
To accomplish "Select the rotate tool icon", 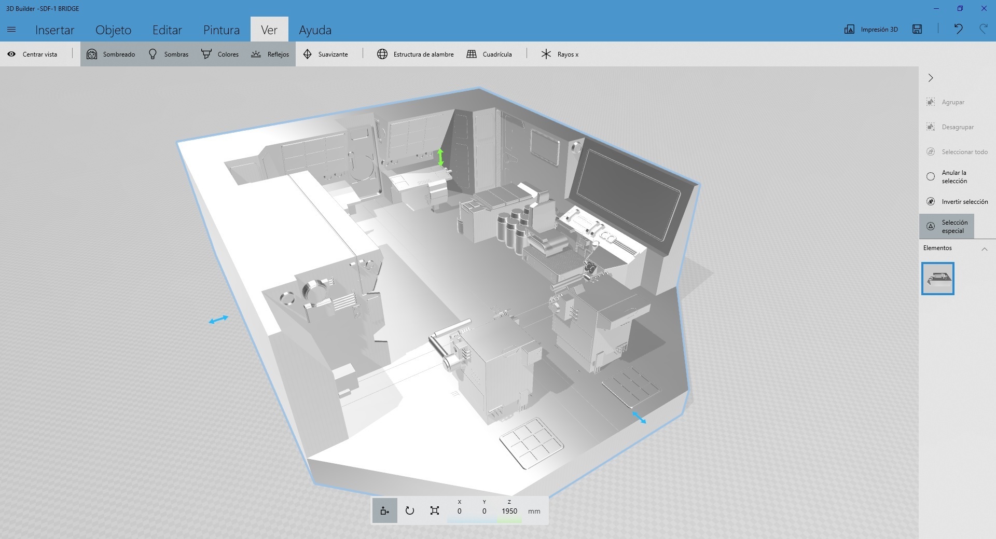I will [410, 511].
